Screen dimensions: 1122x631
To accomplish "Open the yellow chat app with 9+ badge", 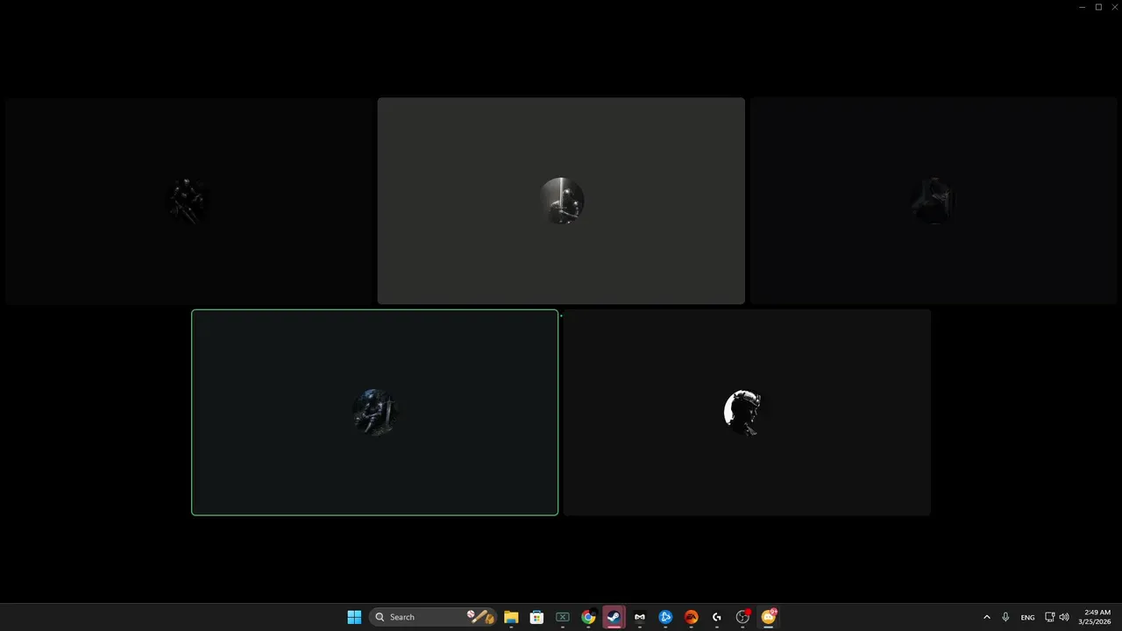I will pyautogui.click(x=769, y=617).
